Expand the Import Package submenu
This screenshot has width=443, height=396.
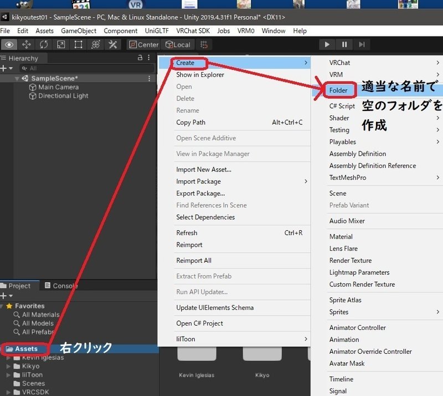(235, 181)
